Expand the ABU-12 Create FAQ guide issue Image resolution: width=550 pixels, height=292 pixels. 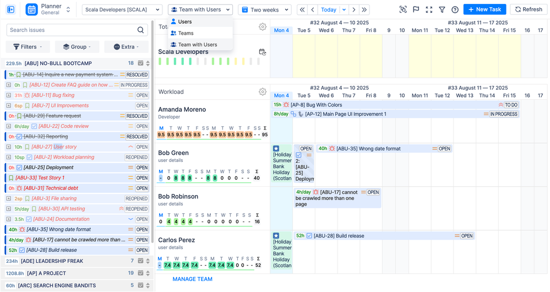click(8, 85)
